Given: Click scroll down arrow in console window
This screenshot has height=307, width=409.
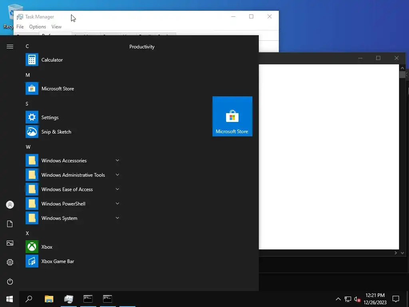Looking at the screenshot, I should (402, 253).
